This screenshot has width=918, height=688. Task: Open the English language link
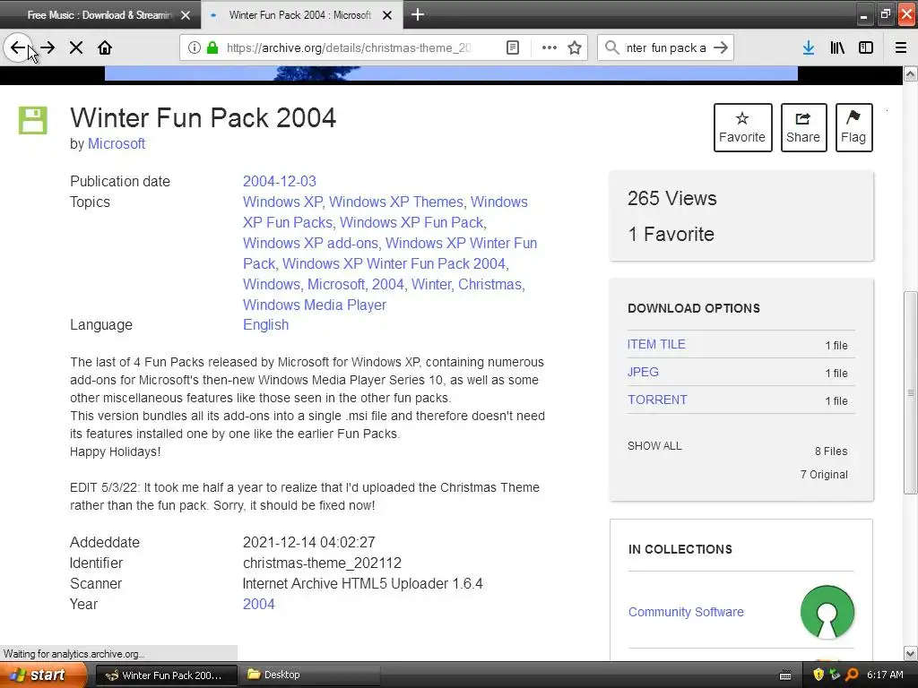point(265,324)
